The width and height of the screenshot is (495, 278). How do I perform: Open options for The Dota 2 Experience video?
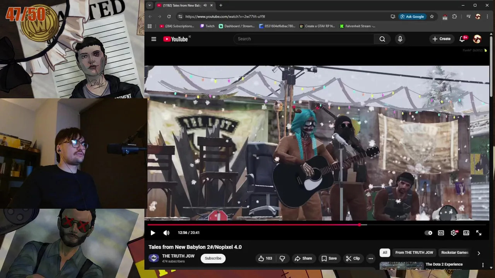coord(483,265)
